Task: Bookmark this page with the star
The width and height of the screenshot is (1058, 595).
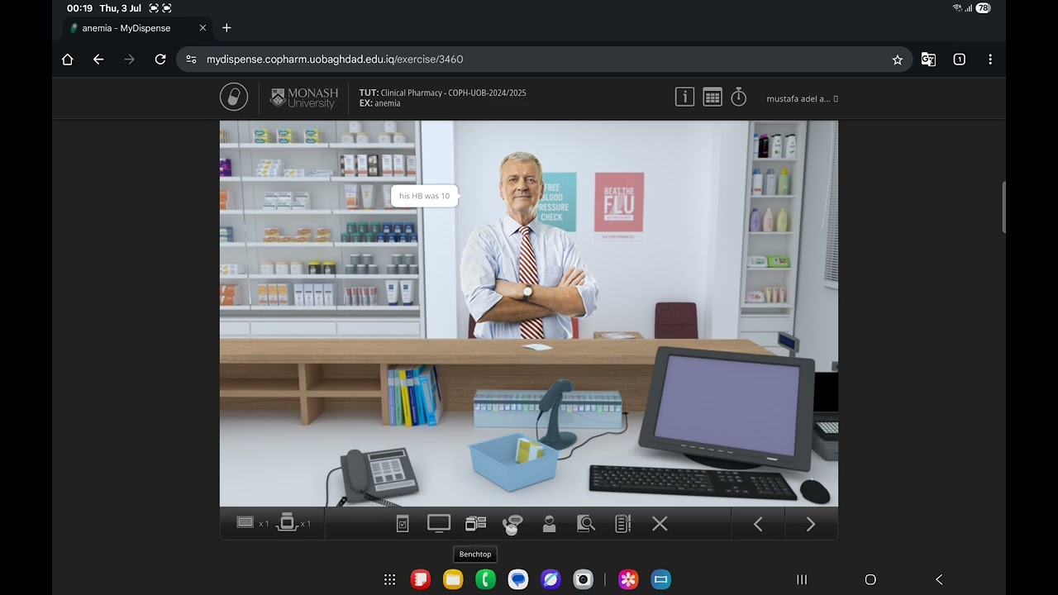Action: pyautogui.click(x=898, y=59)
